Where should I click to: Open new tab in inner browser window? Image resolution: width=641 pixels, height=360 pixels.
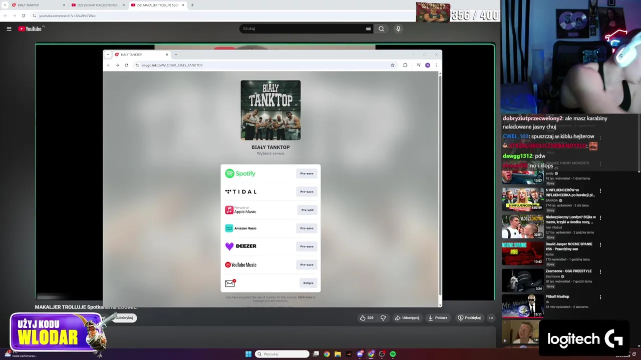[176, 54]
